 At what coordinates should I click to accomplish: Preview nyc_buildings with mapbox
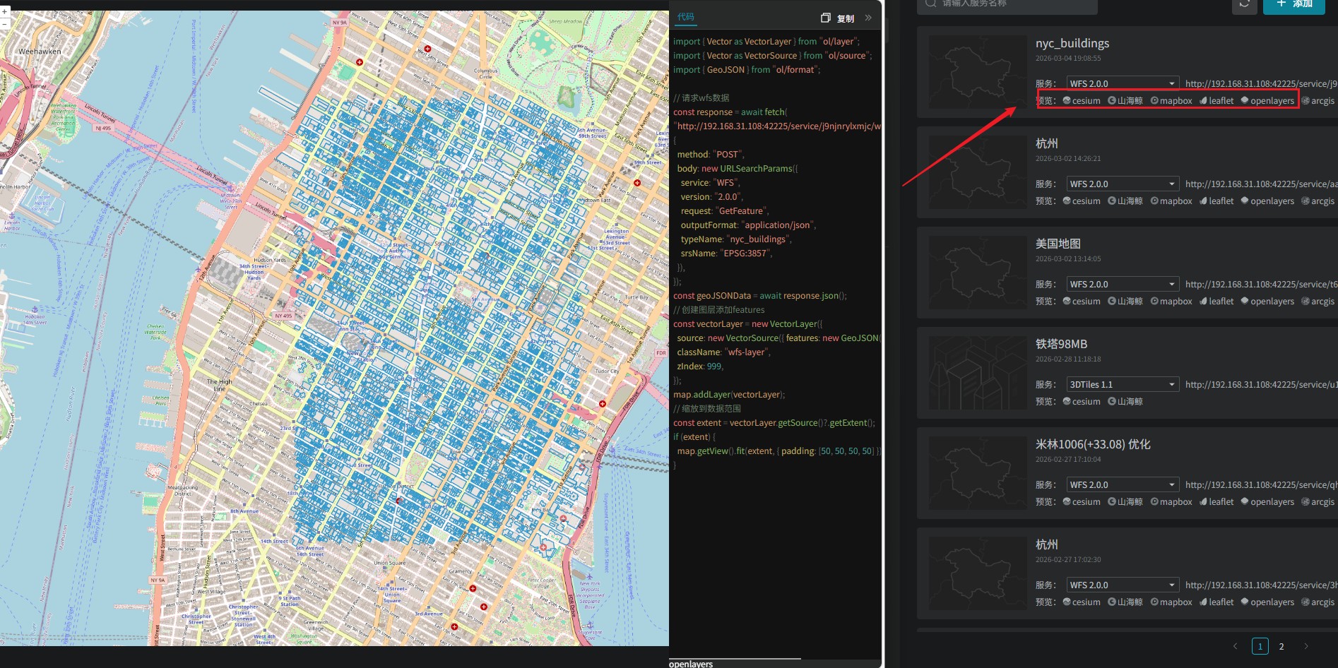click(1171, 101)
